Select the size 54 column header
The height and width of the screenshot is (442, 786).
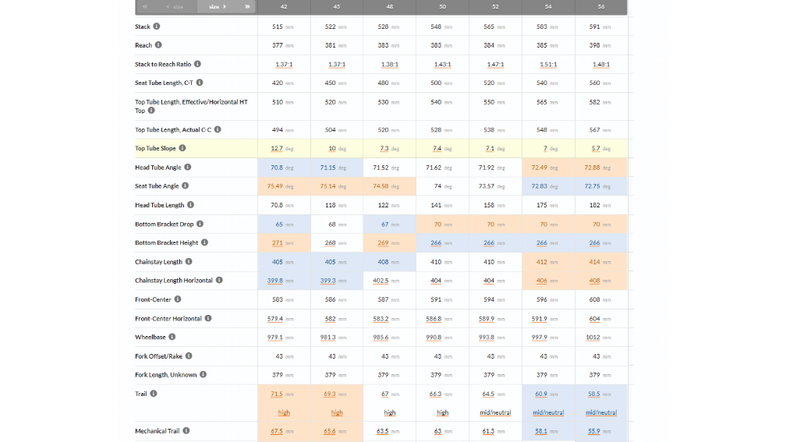click(548, 6)
